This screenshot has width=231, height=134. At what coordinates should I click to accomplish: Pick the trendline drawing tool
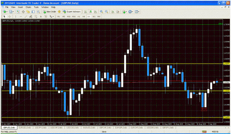click(26, 17)
